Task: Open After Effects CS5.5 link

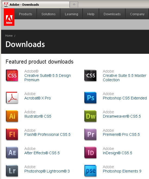Action: (42, 153)
